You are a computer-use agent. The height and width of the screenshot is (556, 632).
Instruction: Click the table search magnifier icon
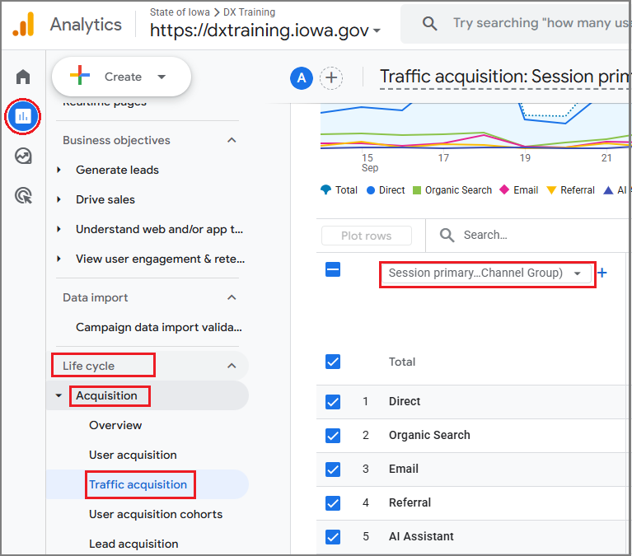[x=447, y=235]
